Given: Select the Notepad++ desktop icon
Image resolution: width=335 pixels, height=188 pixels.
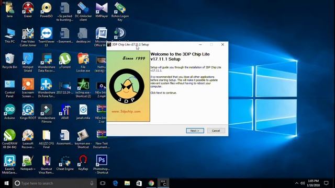Looking at the screenshot, I should click(x=28, y=162).
